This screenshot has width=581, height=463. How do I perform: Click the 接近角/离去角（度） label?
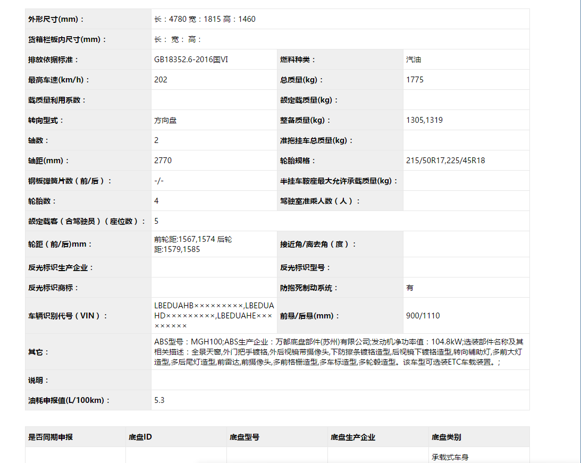318,244
